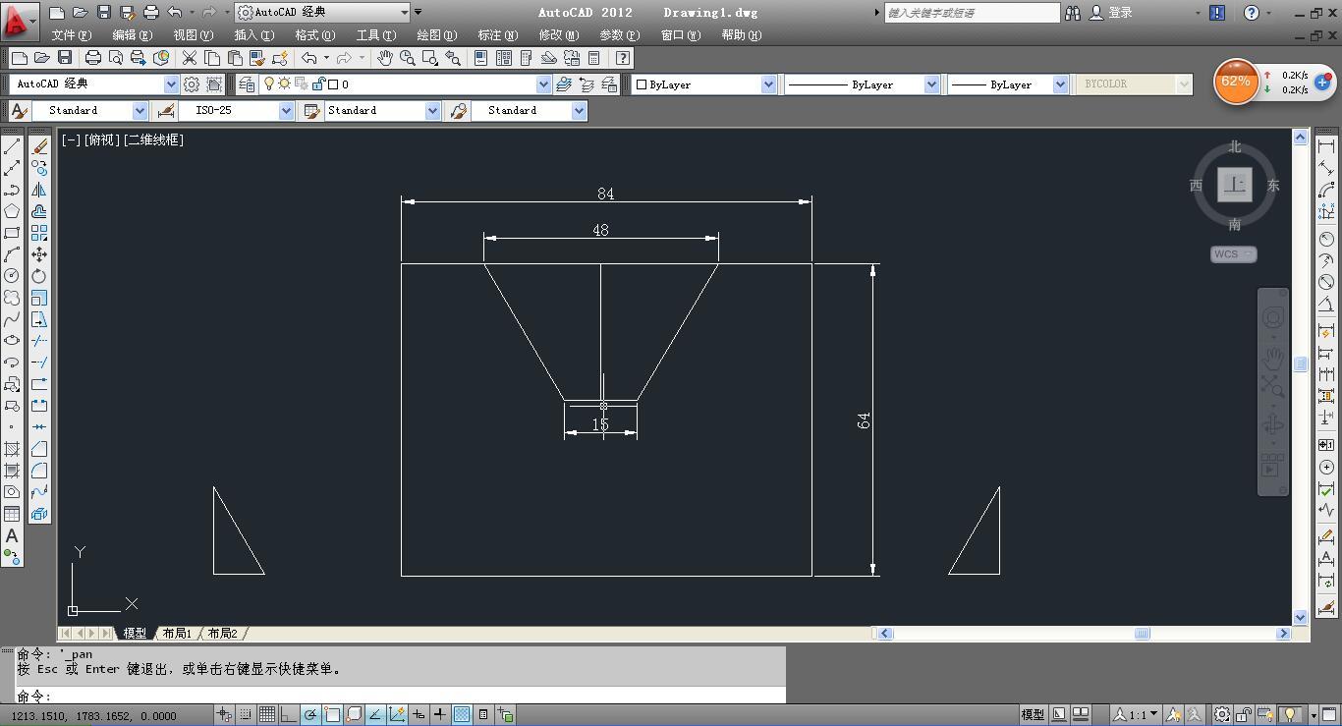Pick the Erase modify tool

[39, 146]
